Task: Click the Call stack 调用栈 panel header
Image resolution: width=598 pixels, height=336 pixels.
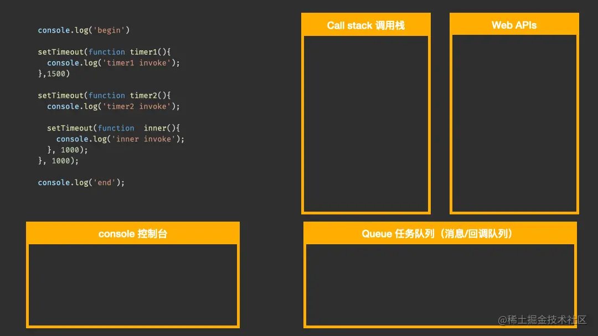Action: coord(365,24)
